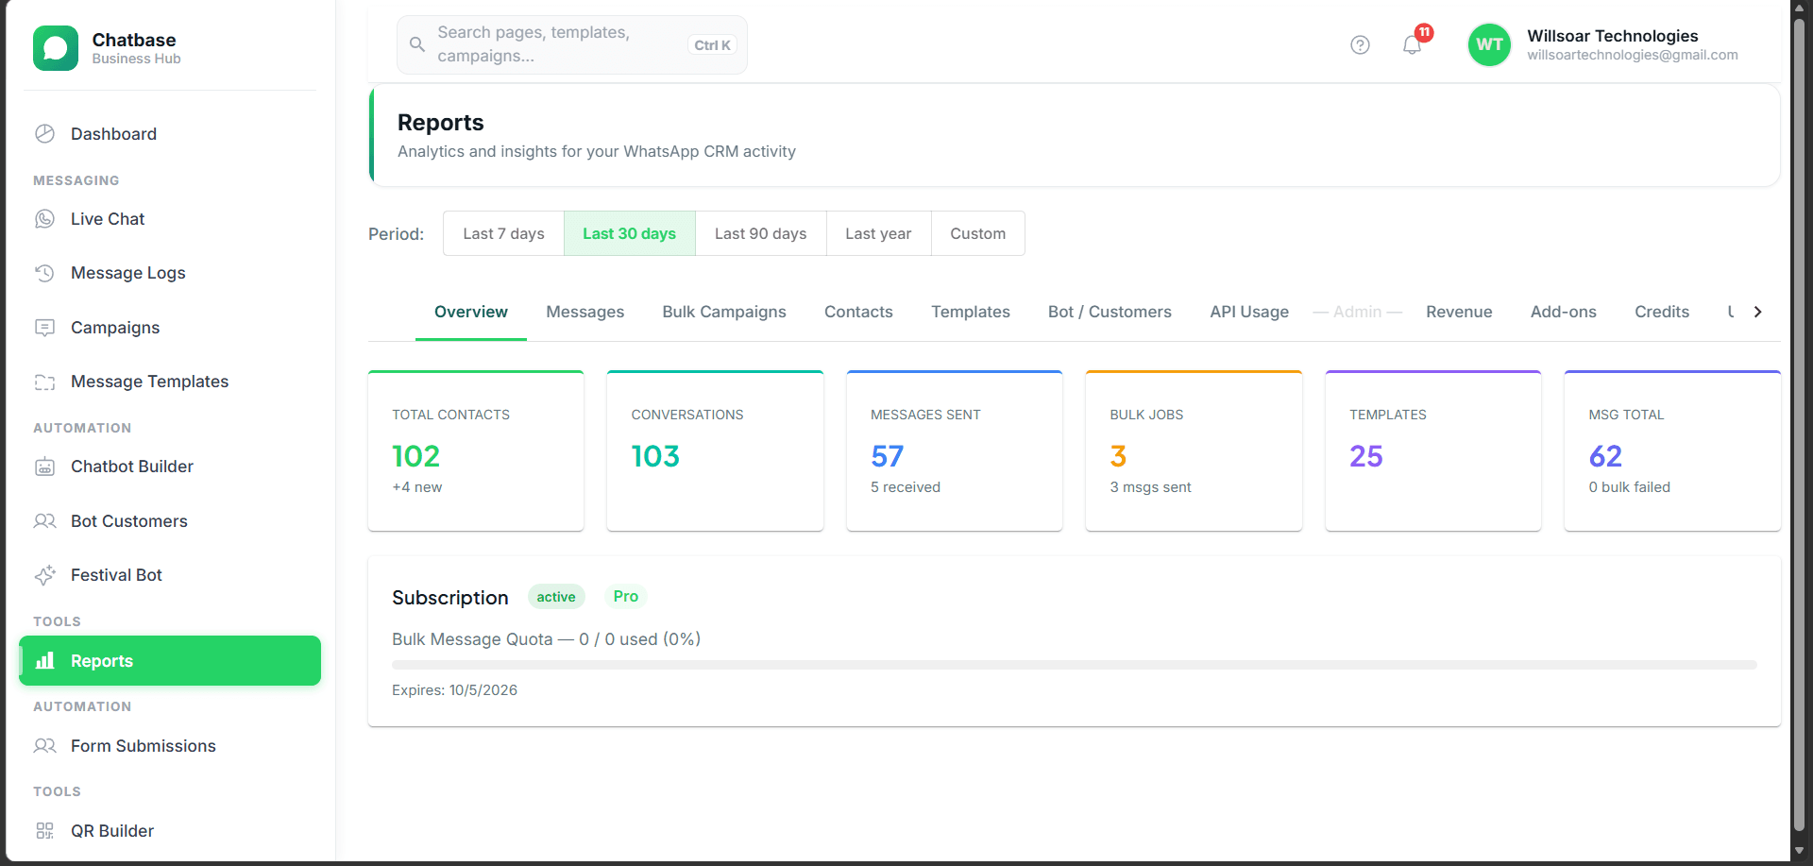Viewport: 1813px width, 866px height.
Task: Open the API Usage tab
Action: coord(1249,312)
